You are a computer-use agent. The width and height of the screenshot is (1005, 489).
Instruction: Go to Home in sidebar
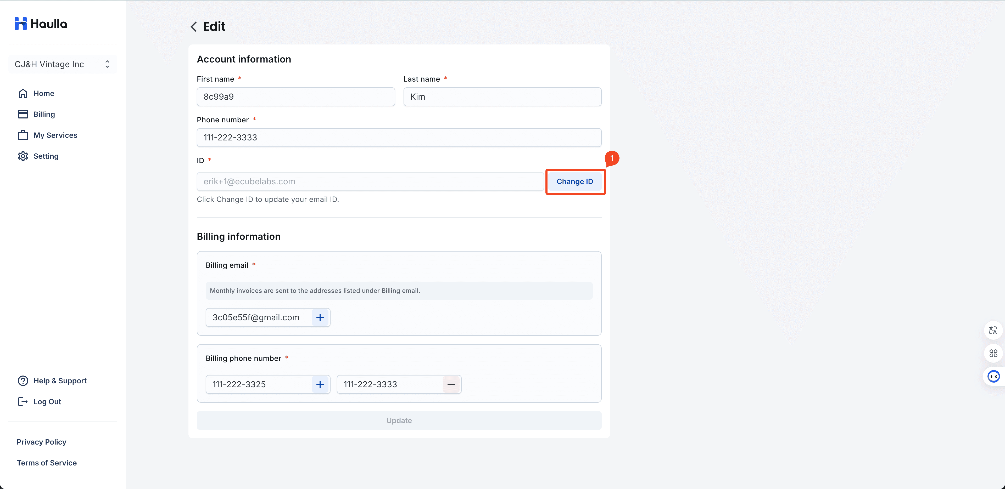(44, 93)
